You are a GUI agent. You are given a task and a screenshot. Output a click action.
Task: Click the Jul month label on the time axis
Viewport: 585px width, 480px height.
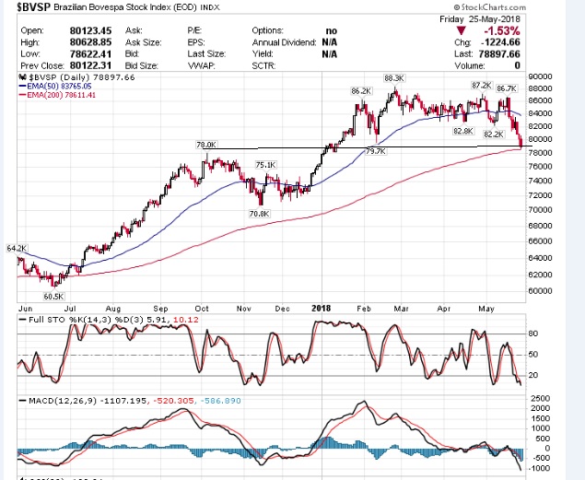(70, 309)
